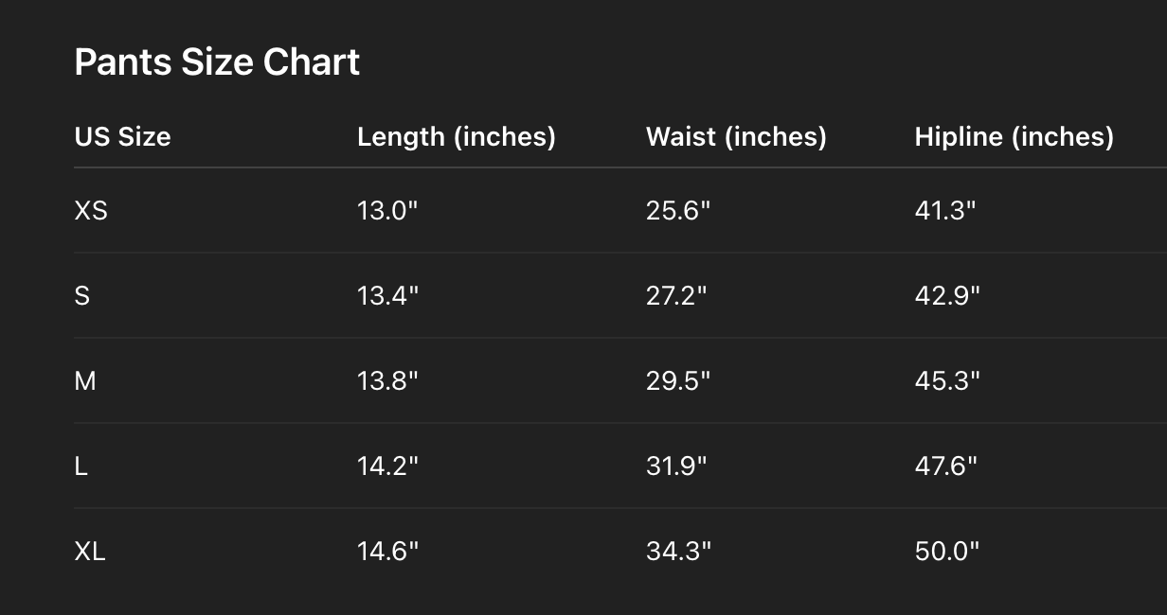Click the 29.5" waist measurement

[x=677, y=380]
